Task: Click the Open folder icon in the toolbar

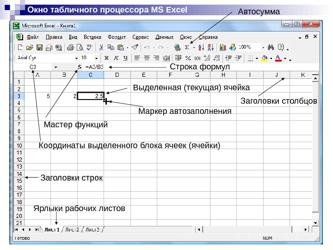Action: click(30, 47)
